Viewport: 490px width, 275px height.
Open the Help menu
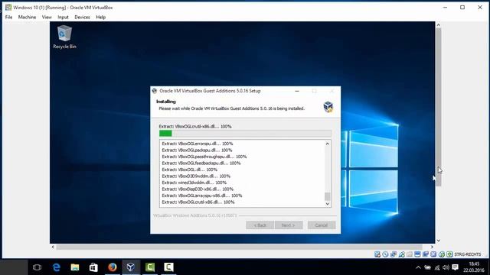pyautogui.click(x=100, y=17)
